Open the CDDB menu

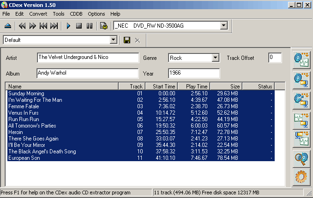(76, 14)
